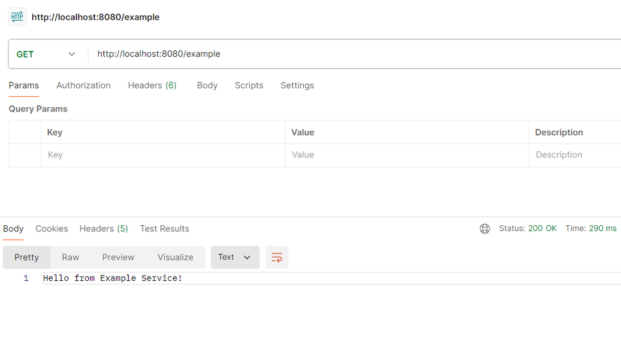621x356 pixels.
Task: Open the Test Results tab
Action: (164, 229)
